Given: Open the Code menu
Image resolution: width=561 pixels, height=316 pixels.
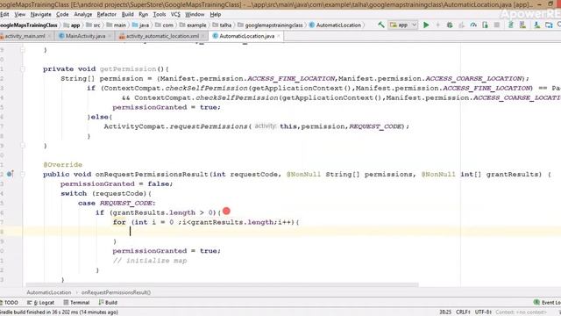Looking at the screenshot, I should (x=62, y=14).
